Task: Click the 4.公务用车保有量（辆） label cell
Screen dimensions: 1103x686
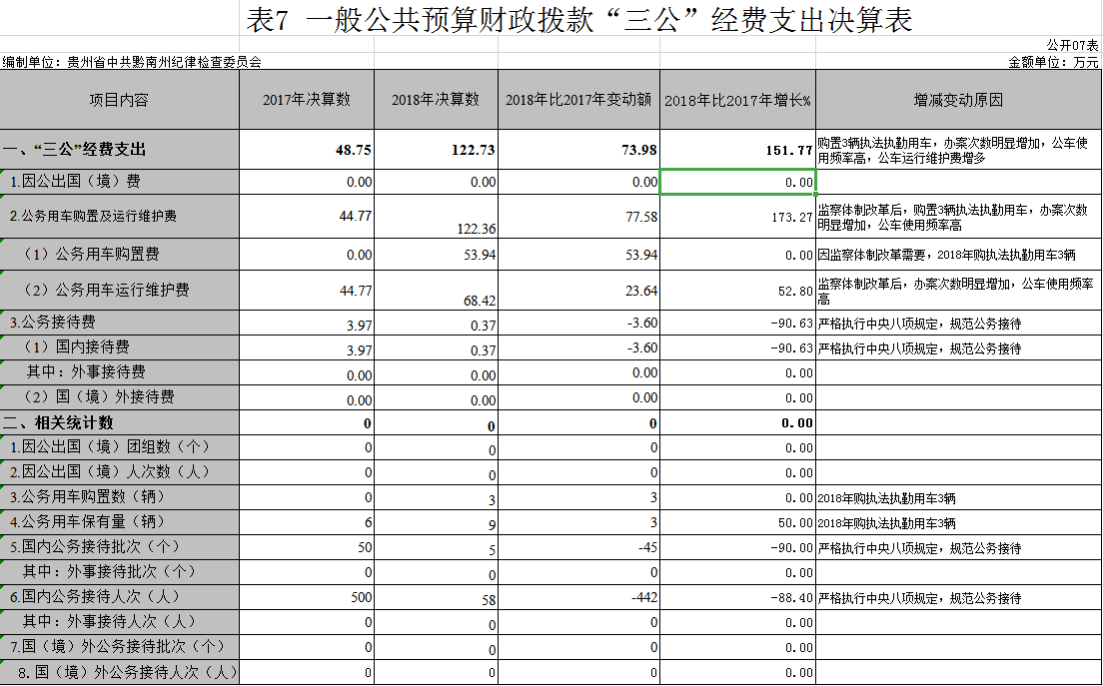Action: [x=120, y=522]
